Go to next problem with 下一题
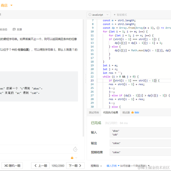The image size is (171, 171). coord(75,166)
